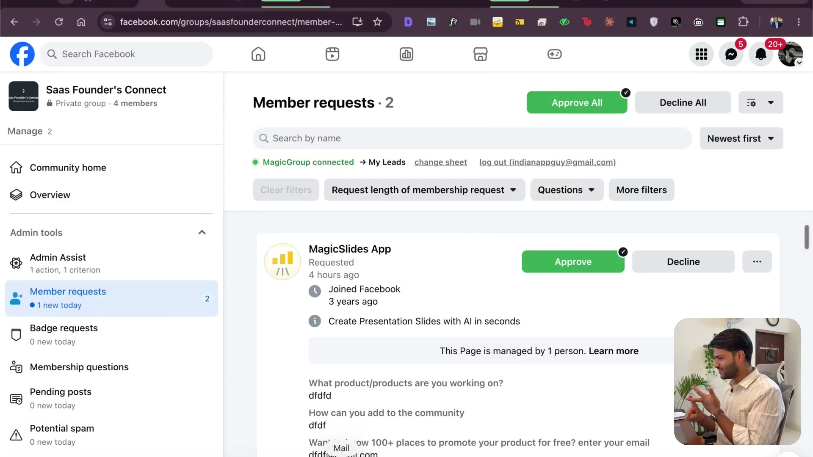Go to Facebook Home feed icon
The image size is (813, 457).
click(258, 54)
